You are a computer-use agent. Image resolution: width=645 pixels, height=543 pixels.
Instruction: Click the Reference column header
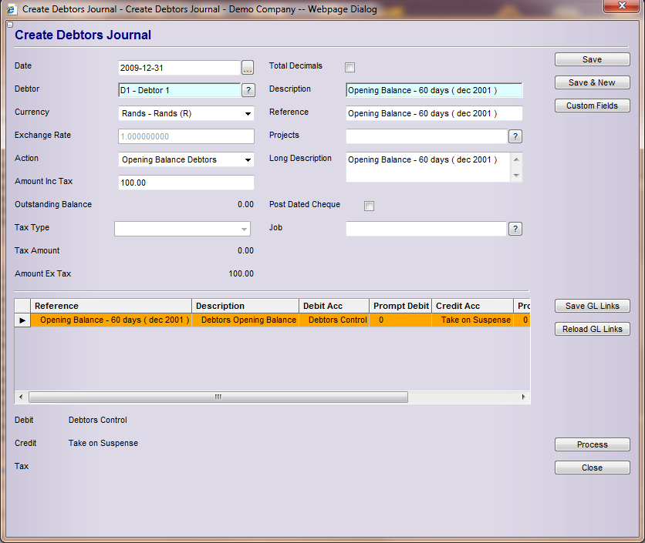tap(111, 306)
